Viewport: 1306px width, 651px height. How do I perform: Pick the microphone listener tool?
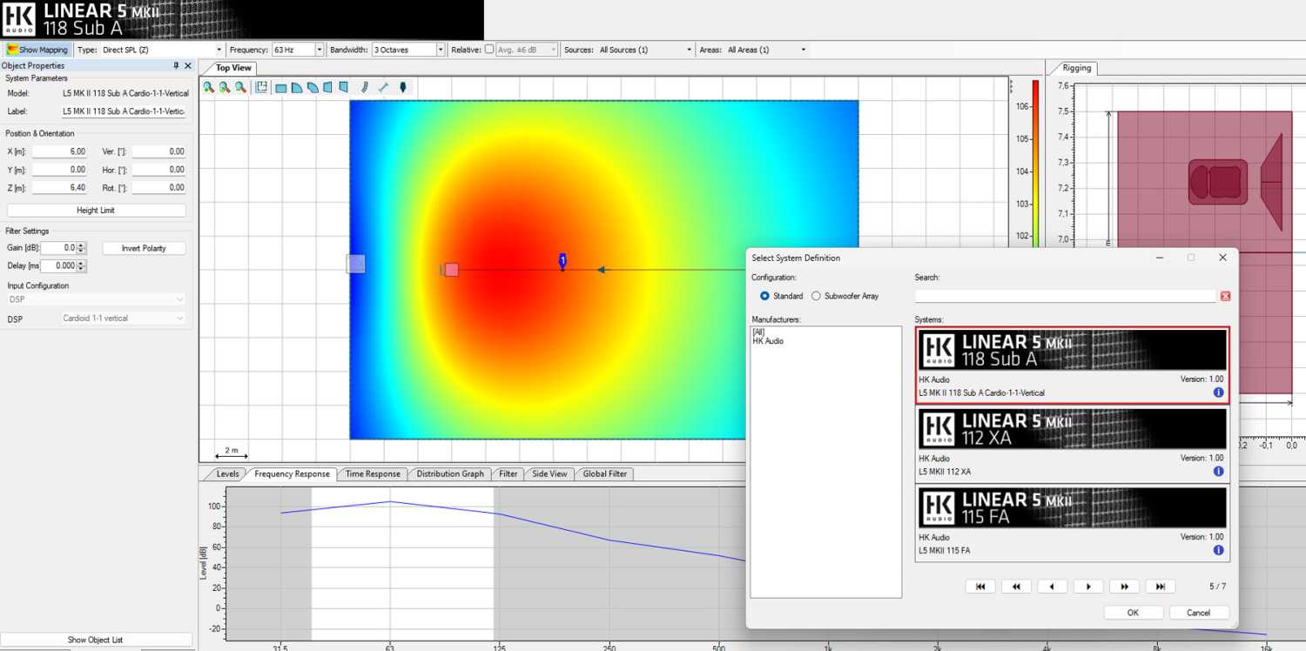coord(402,87)
